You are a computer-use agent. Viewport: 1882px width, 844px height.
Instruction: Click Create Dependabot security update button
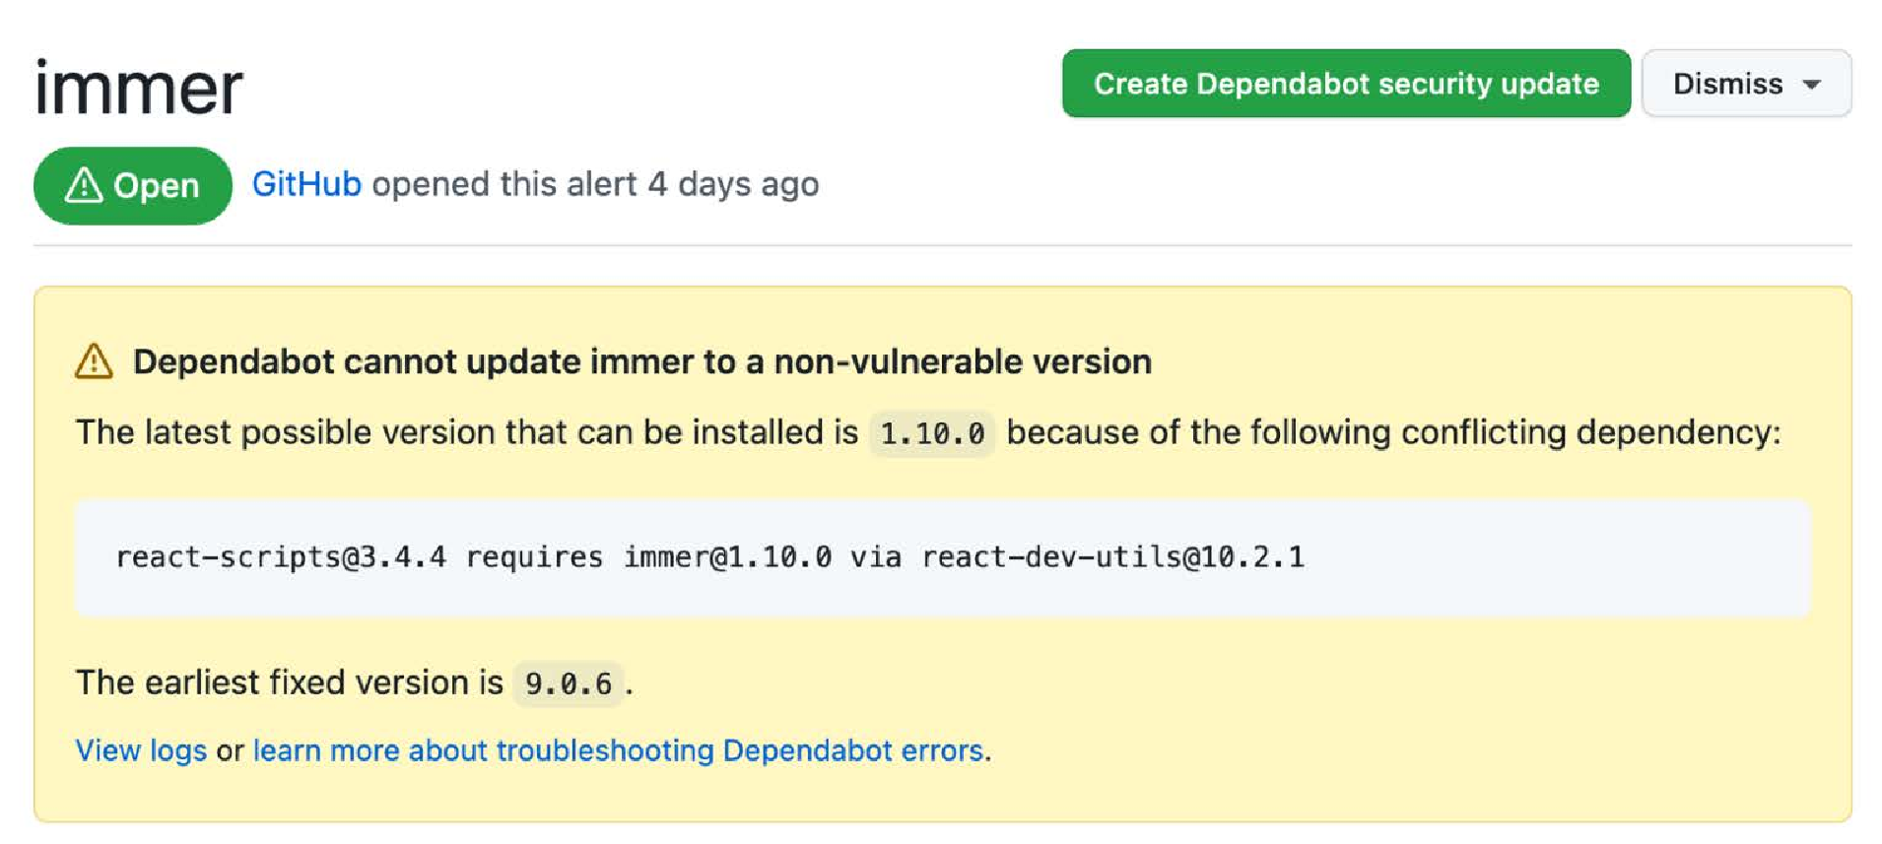1346,84
